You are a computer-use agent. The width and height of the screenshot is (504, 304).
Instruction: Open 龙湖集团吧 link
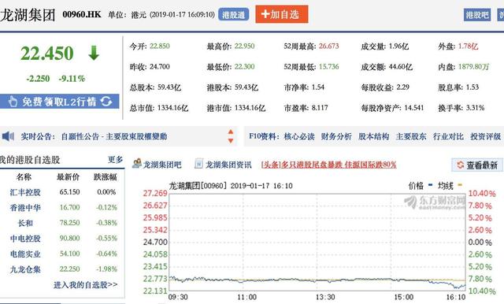(x=162, y=165)
